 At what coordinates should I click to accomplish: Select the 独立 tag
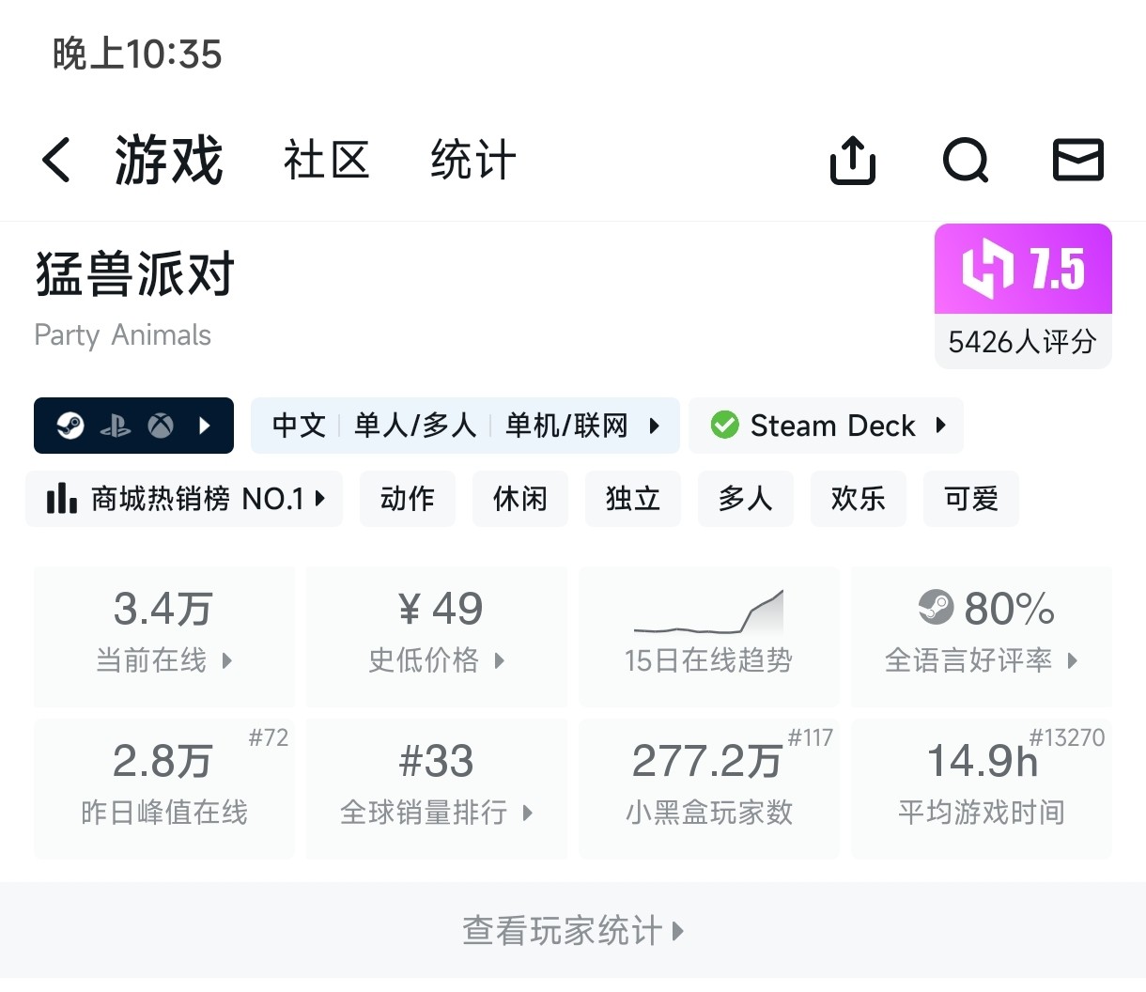[633, 498]
